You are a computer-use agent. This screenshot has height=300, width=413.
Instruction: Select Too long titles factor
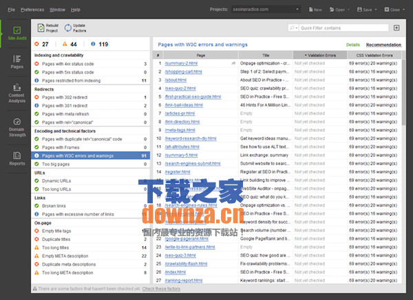pos(90,247)
